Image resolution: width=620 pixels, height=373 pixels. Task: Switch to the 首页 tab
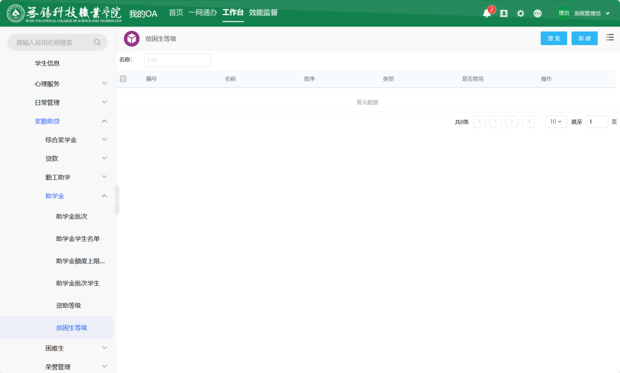pos(176,13)
